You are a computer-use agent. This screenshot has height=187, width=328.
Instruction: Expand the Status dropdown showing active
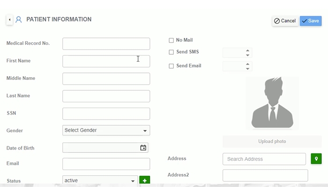(100, 180)
